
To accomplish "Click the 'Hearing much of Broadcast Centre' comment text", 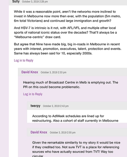I will (x=70, y=85).
